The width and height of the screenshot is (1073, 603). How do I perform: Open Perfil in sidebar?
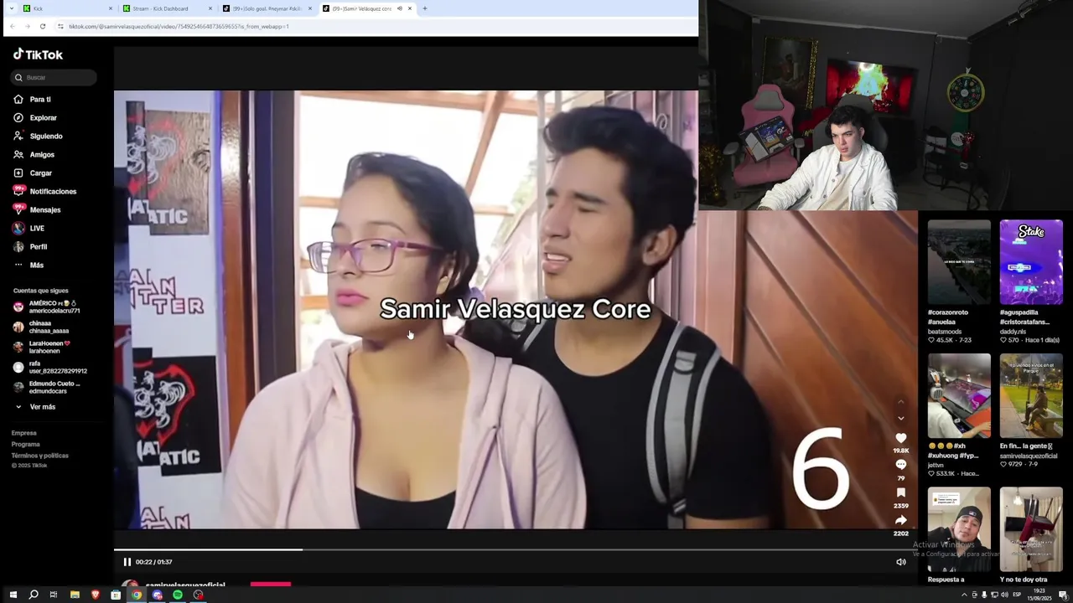coord(30,246)
